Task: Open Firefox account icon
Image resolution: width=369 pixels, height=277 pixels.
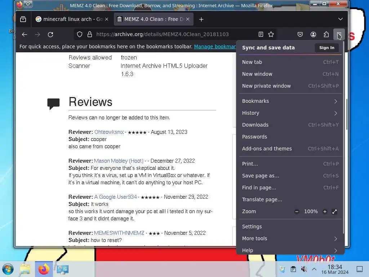Action: click(x=313, y=34)
